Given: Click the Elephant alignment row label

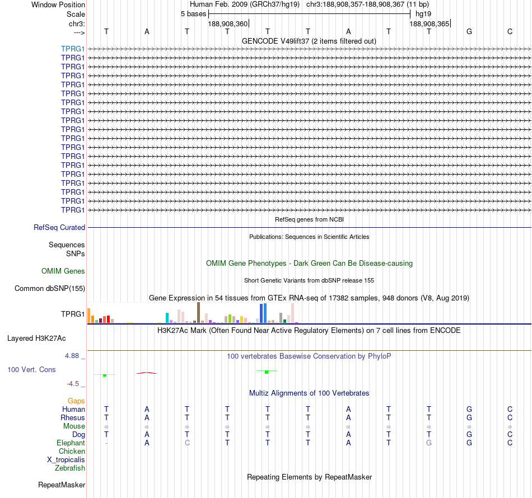Looking at the screenshot, I should (x=71, y=443).
